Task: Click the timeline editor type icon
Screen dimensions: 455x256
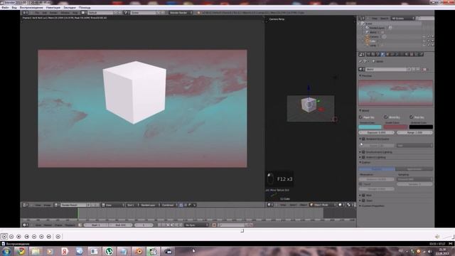Action: tap(26, 225)
